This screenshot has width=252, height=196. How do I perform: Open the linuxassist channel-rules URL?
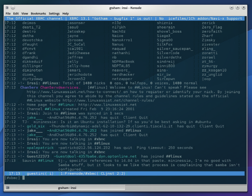tap(109, 100)
